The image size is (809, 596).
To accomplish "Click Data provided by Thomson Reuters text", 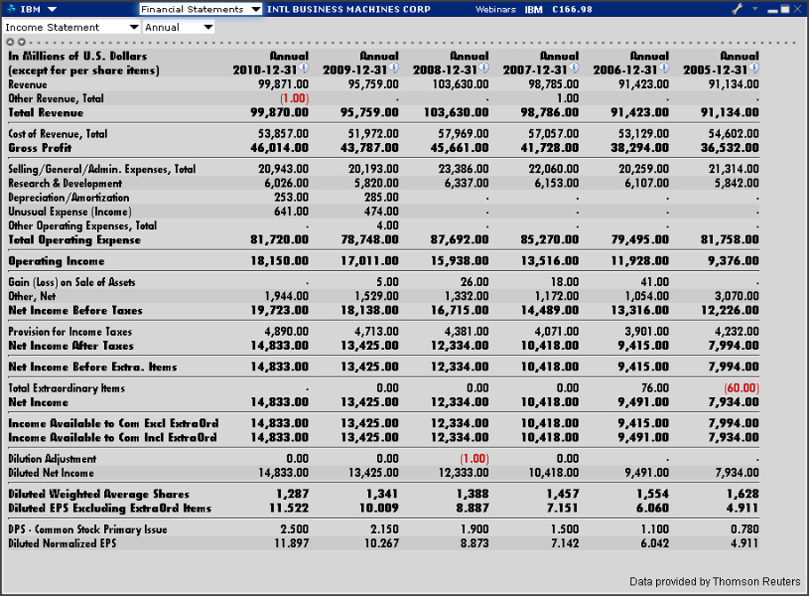I will (715, 582).
